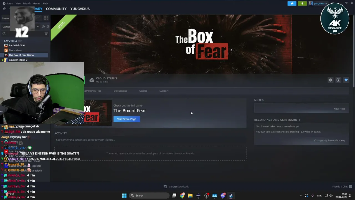This screenshot has height=200, width=355.
Task: Open the Guides link
Action: pos(143,91)
